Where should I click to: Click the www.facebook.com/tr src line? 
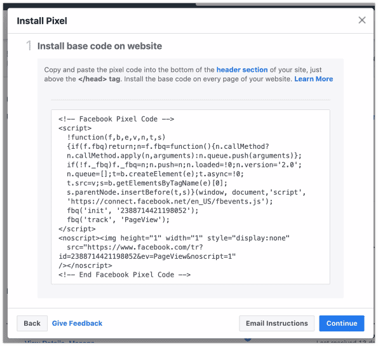coord(135,247)
